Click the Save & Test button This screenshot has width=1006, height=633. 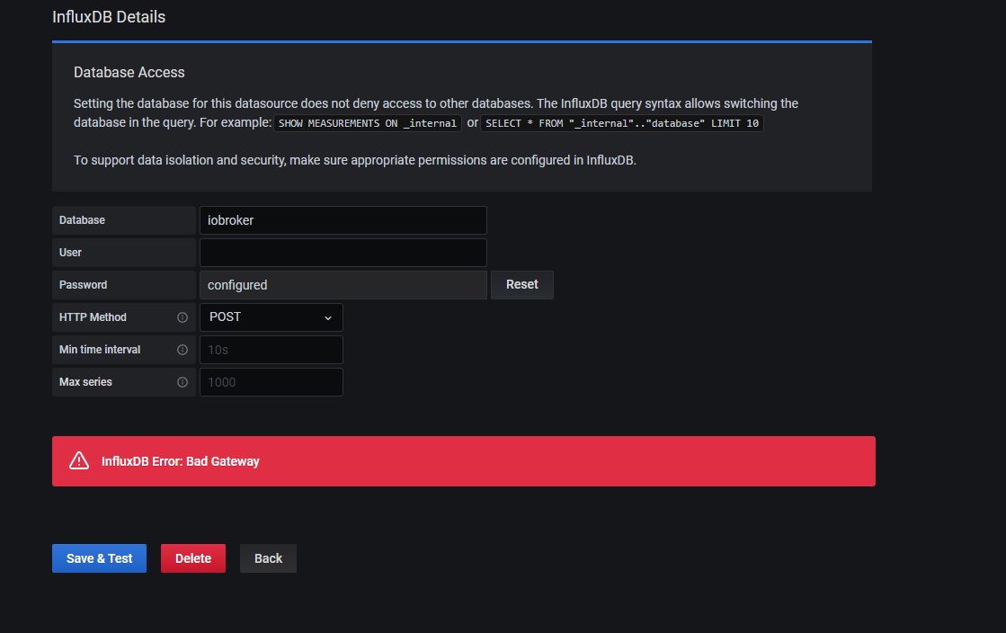tap(100, 558)
